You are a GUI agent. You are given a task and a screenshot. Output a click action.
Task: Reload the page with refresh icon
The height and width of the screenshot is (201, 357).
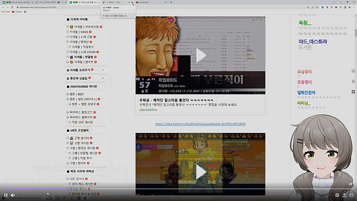point(12,7)
